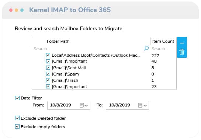201x140 pixels.
Task: Toggle the Date Filter checkbox
Action: [17, 98]
